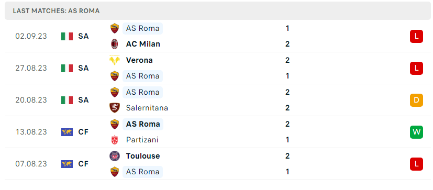Click the green W badge for Partizani match

[x=416, y=132]
